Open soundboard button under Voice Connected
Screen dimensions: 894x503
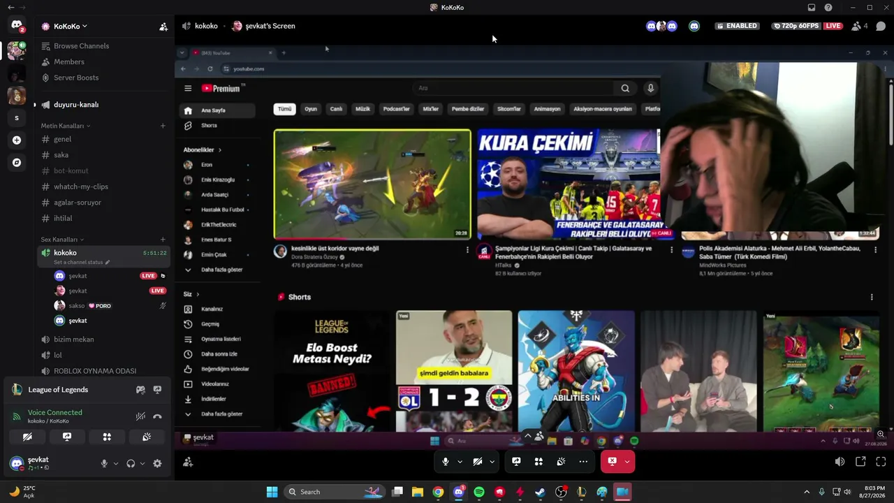coord(147,437)
